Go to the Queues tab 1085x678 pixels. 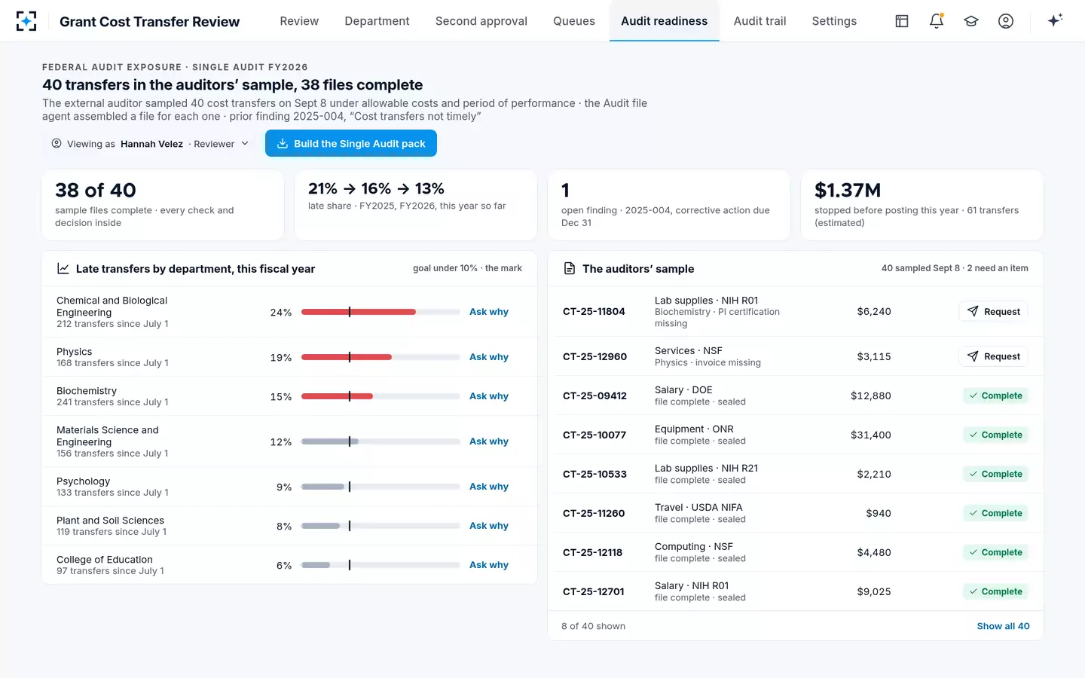click(574, 21)
